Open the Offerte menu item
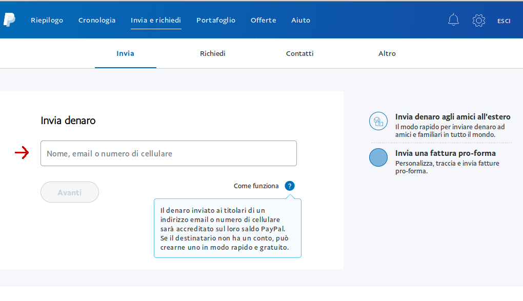 coord(263,21)
